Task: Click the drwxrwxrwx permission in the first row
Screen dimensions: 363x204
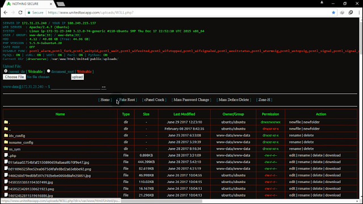Action: (271, 122)
